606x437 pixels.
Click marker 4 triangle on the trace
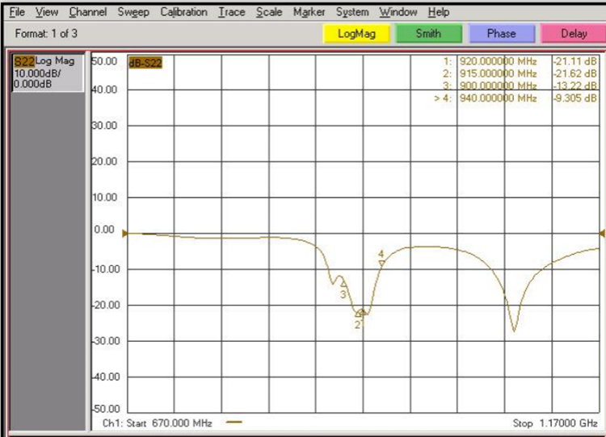[381, 263]
